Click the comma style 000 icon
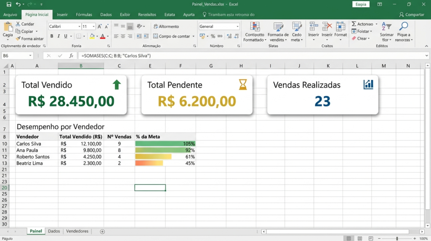Viewport: 431px width, 241px height. pos(220,36)
